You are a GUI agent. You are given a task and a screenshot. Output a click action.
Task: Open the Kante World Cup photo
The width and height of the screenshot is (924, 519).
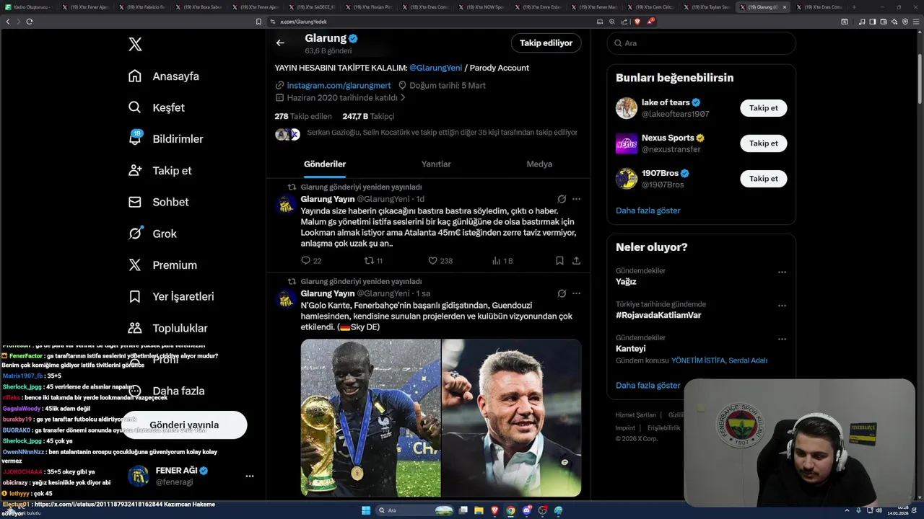pyautogui.click(x=370, y=418)
